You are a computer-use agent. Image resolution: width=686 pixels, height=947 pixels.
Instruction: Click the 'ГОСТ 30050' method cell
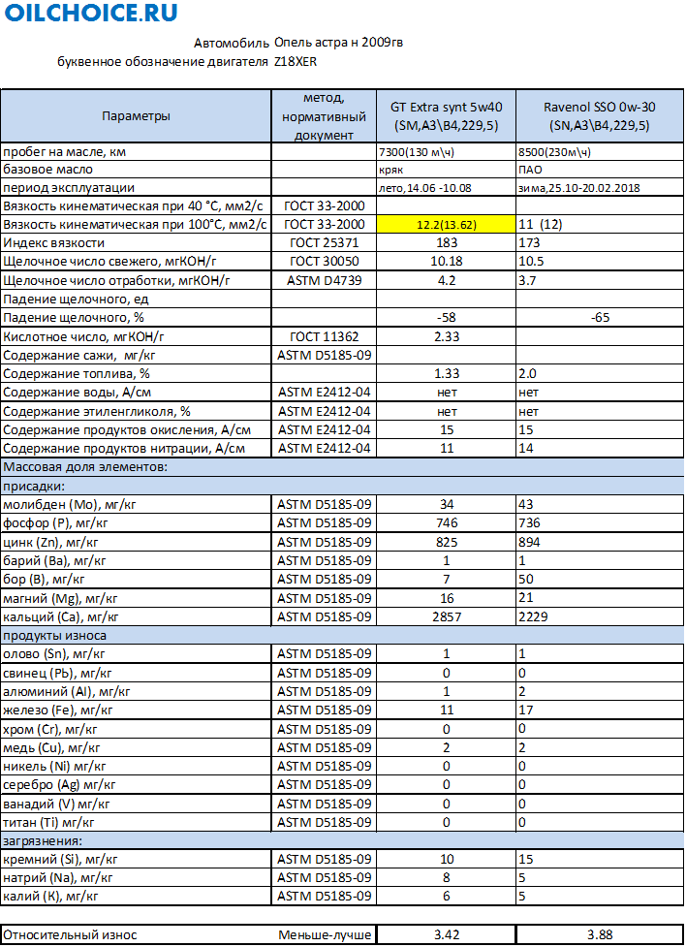(x=324, y=261)
